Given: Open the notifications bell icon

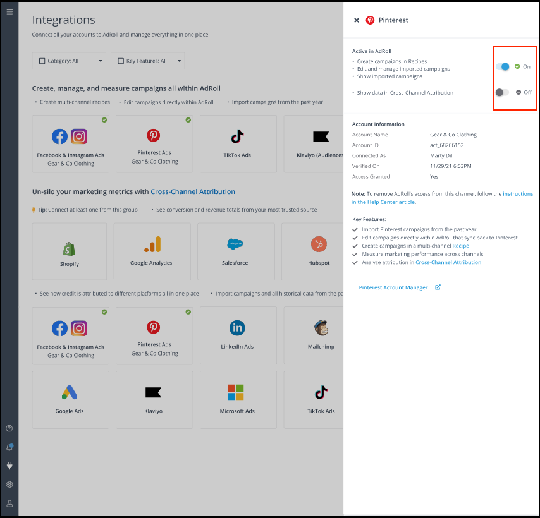Looking at the screenshot, I should [9, 447].
